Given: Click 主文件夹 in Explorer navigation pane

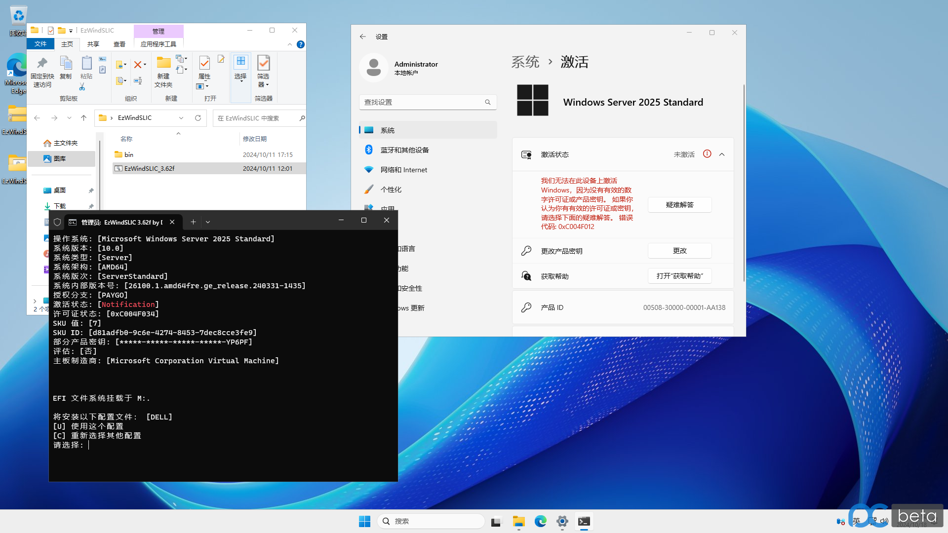Looking at the screenshot, I should pos(62,143).
